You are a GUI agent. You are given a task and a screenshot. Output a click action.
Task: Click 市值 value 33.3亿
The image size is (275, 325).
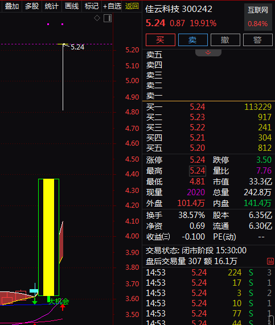click(x=260, y=182)
